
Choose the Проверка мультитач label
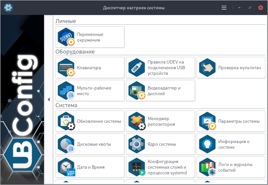tap(240, 68)
